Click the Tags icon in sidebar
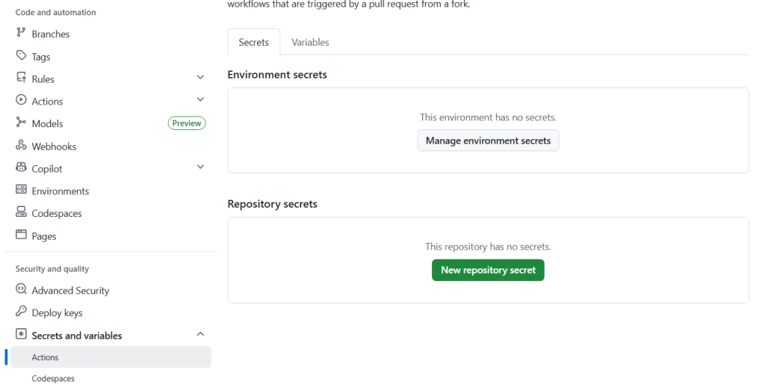The height and width of the screenshot is (388, 765). (x=21, y=56)
